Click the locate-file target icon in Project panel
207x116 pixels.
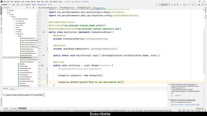click(27, 8)
